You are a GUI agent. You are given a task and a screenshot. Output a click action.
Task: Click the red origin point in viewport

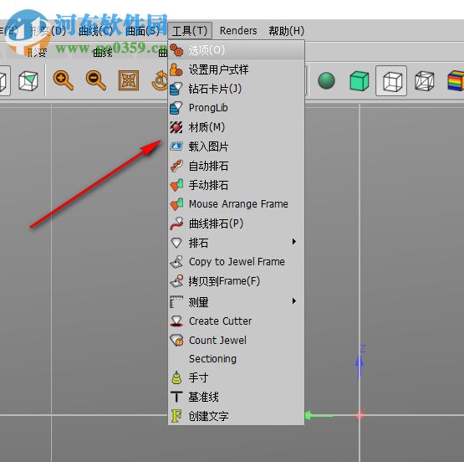click(x=359, y=415)
